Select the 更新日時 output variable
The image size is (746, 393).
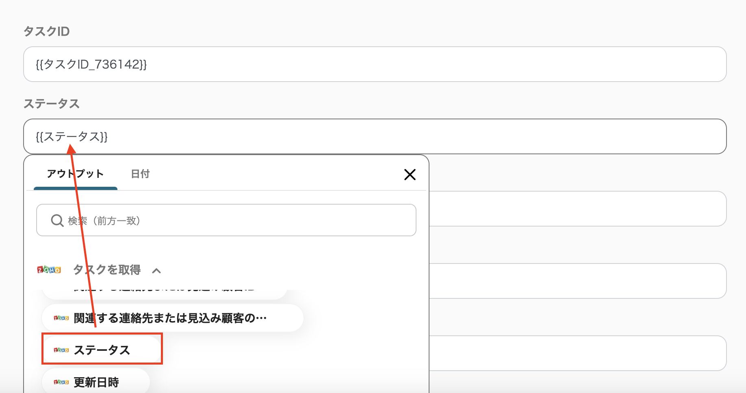point(95,382)
